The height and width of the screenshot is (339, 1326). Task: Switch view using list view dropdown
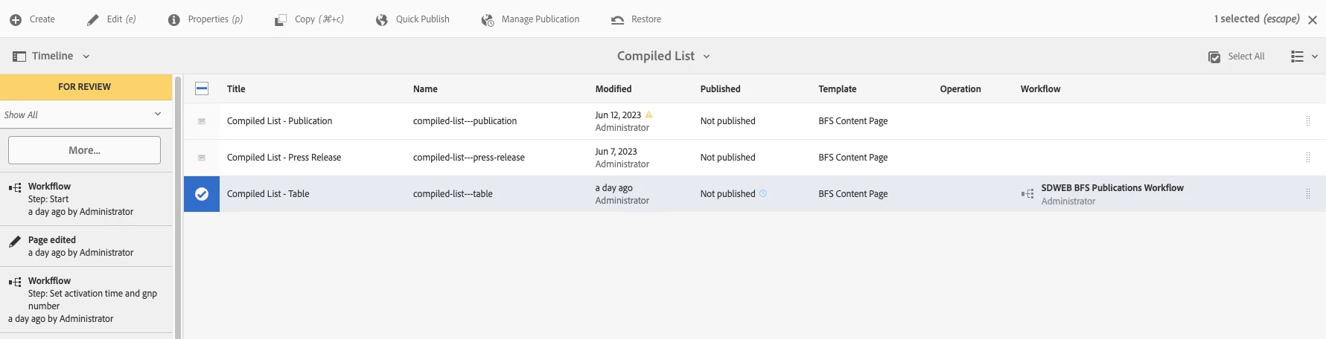[x=1304, y=56]
